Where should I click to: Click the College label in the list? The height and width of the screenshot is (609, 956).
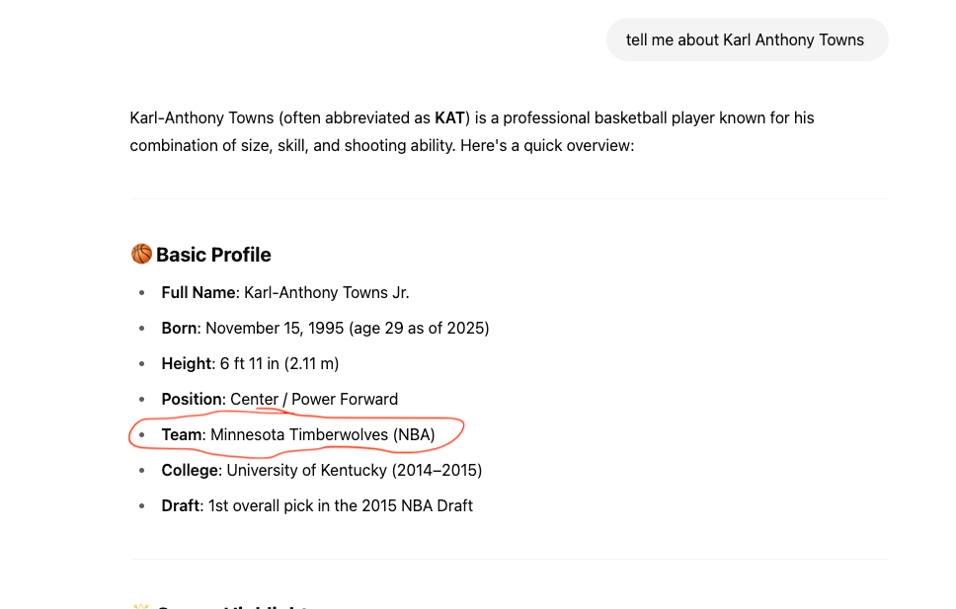[191, 470]
